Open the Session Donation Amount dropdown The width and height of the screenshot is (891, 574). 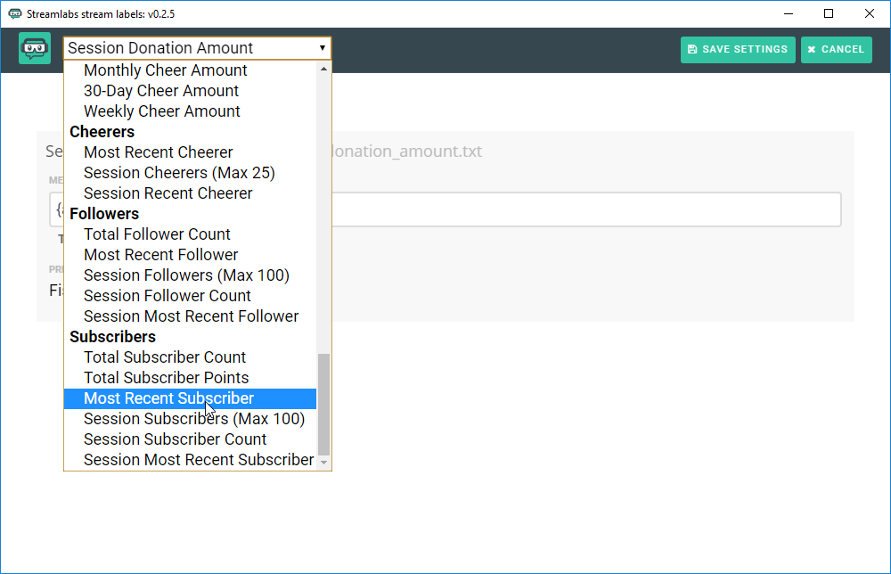197,48
